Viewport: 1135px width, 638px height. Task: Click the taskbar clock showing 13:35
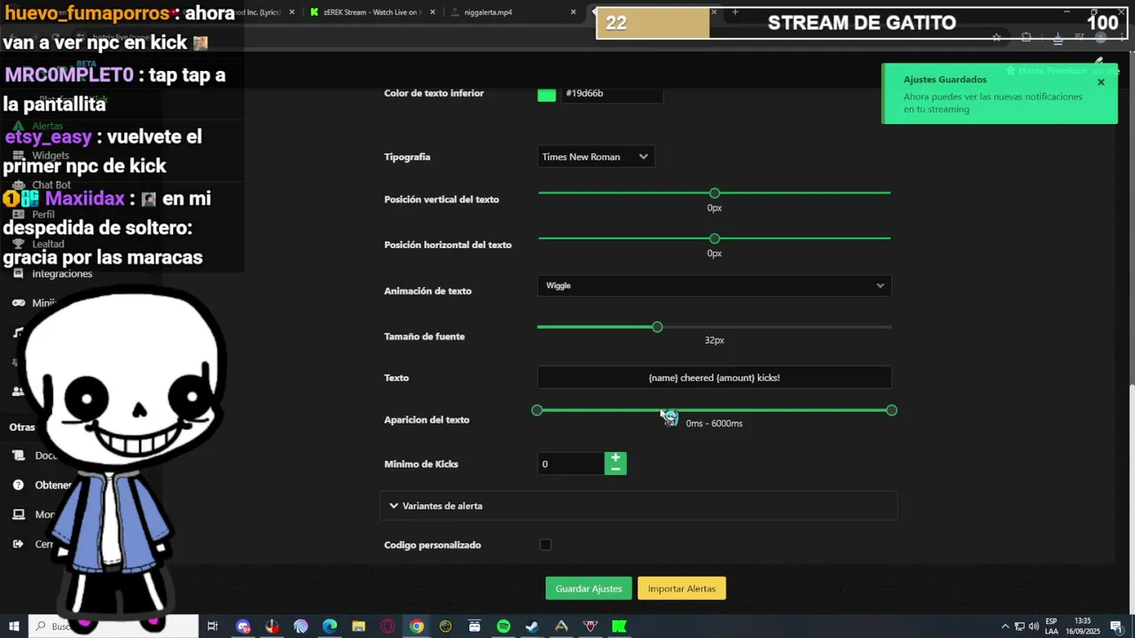pyautogui.click(x=1083, y=626)
